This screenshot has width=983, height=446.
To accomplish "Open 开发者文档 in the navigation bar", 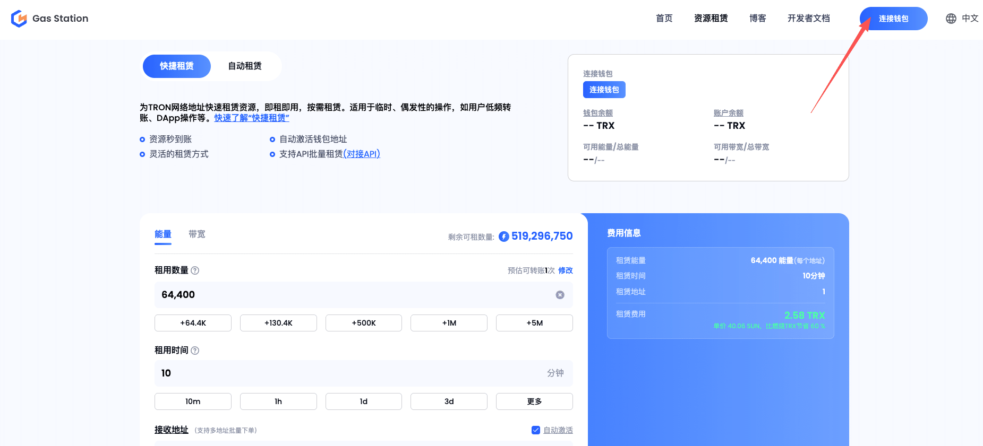I will (x=809, y=19).
